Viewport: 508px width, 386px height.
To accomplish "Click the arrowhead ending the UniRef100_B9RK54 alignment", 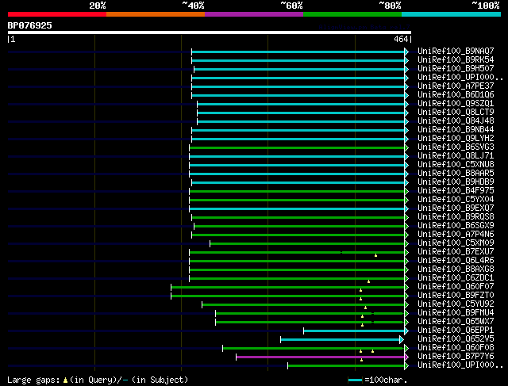I will (x=406, y=60).
